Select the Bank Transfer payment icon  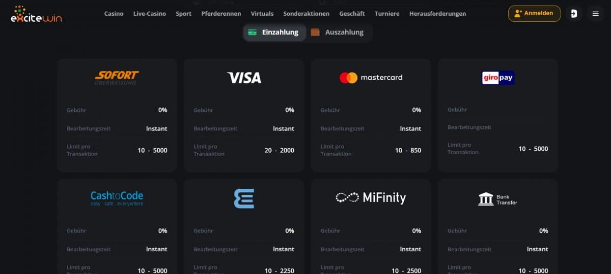tap(498, 199)
